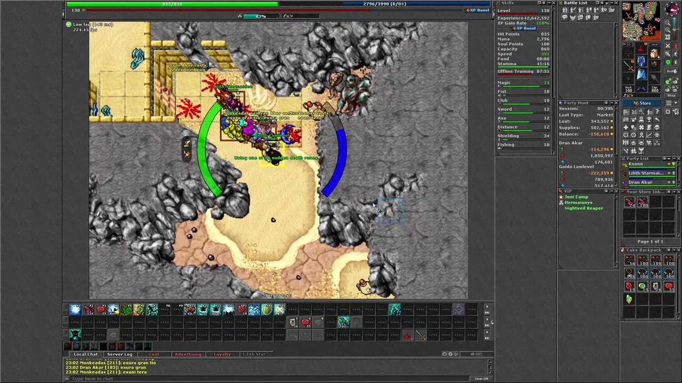Viewport: 682px width, 383px height.
Task: Click the XP Boost label on the top bar
Action: click(477, 10)
